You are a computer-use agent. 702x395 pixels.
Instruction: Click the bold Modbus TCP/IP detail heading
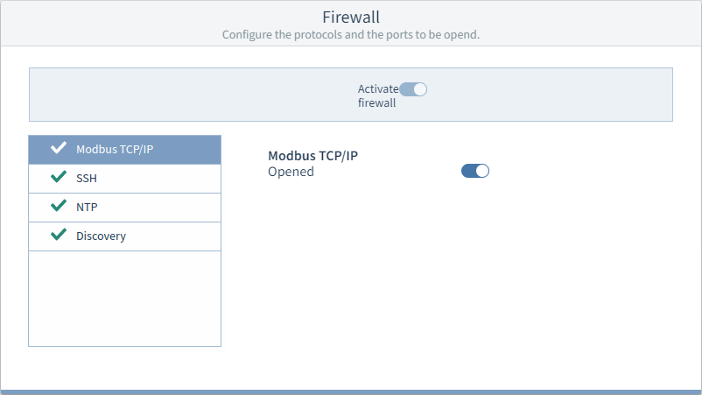coord(313,156)
